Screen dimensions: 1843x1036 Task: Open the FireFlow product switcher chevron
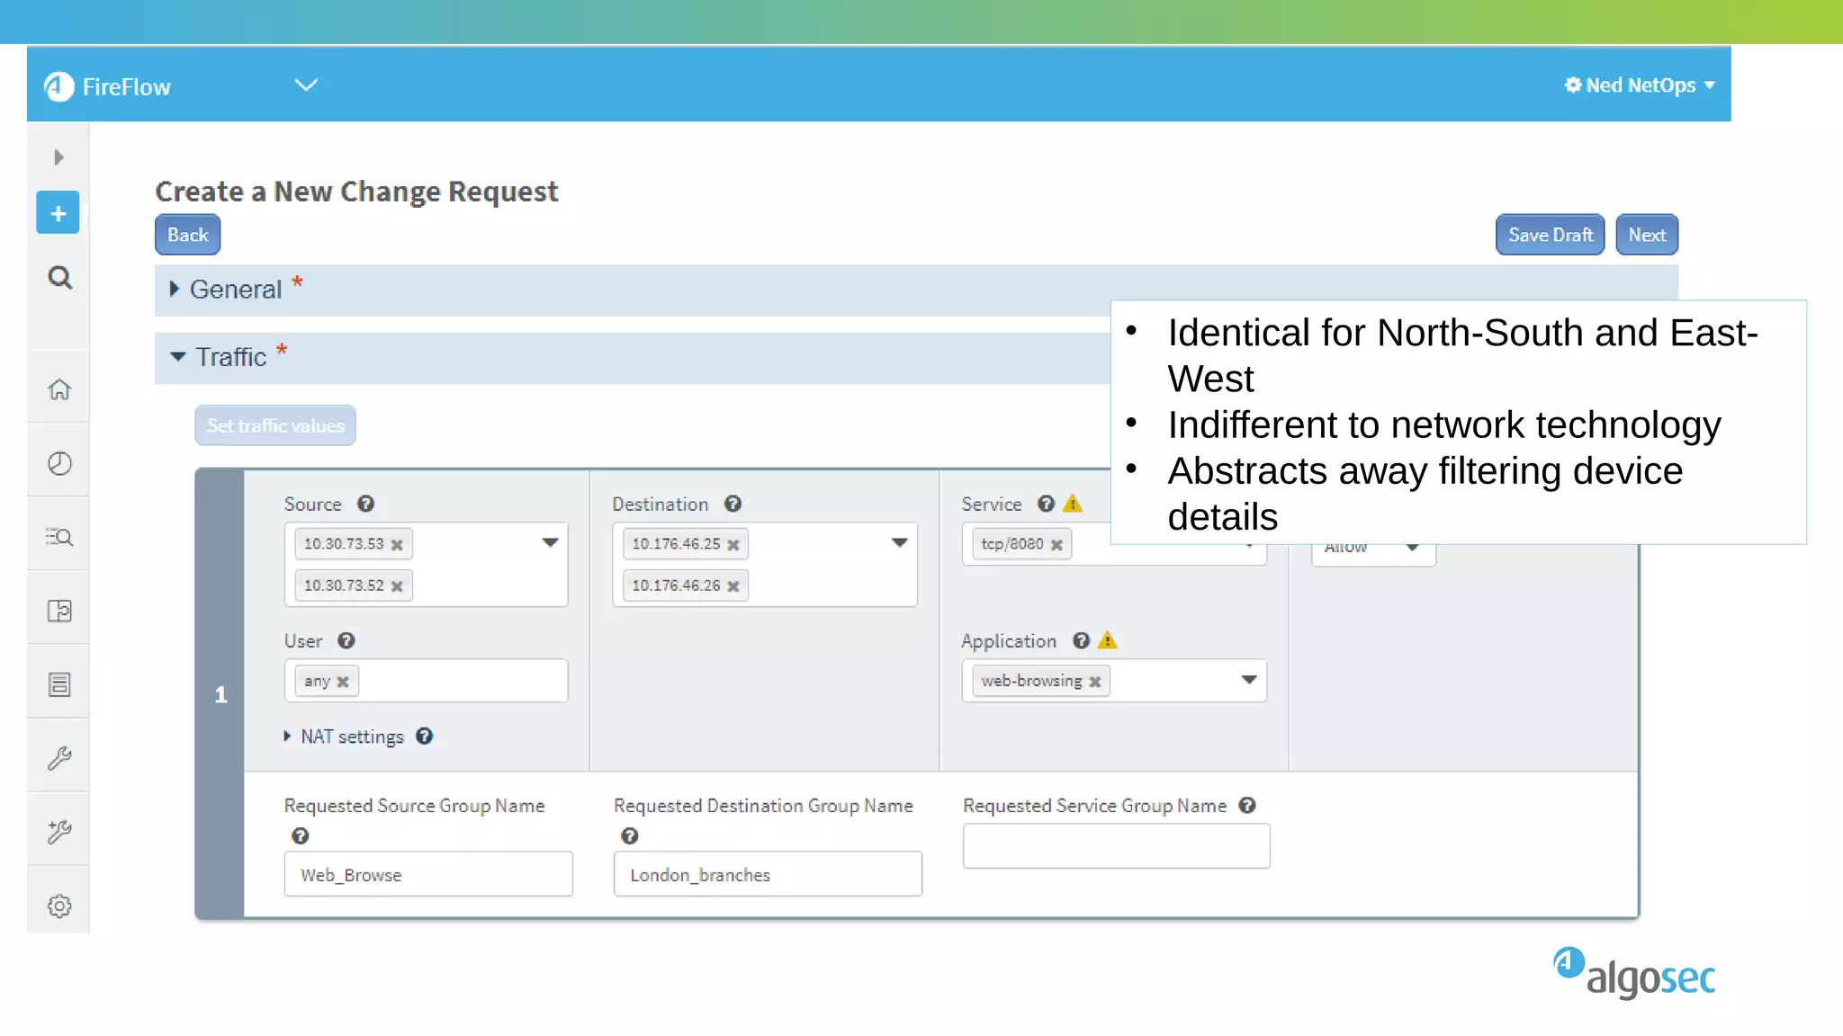(306, 85)
